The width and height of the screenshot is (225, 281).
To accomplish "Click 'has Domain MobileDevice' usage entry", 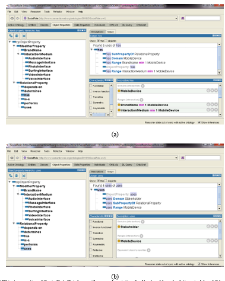I will pyautogui.click(x=122, y=58).
